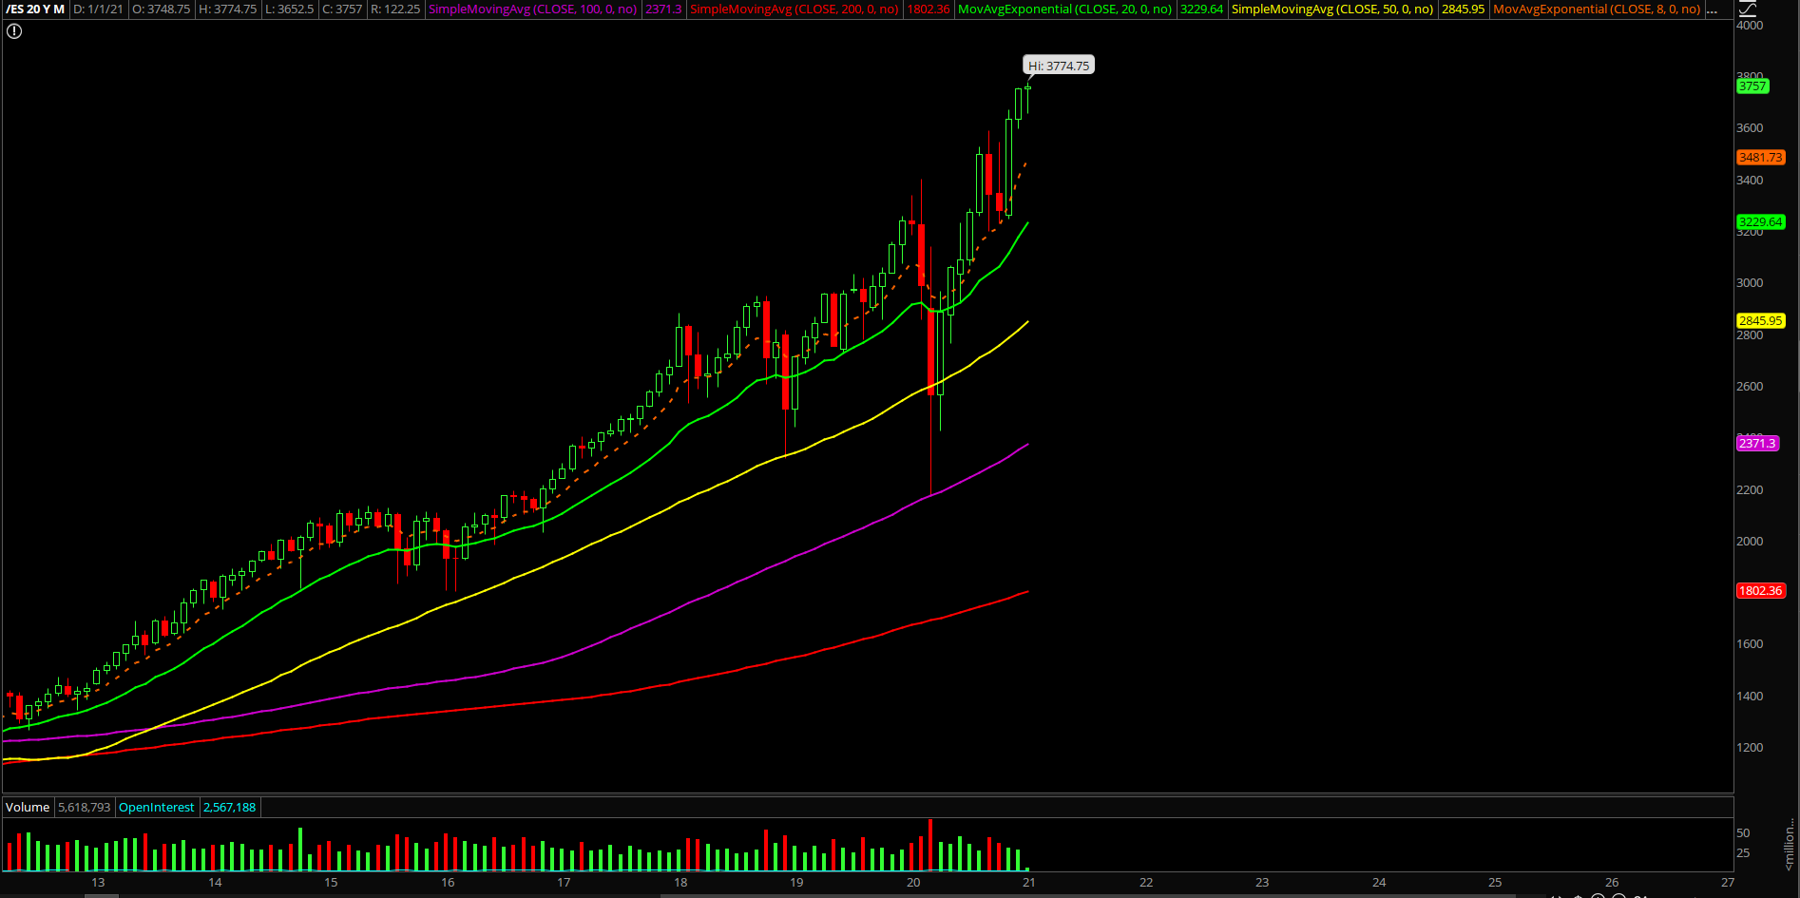
Task: Click the header 2845.95 SMA value
Action: [x=1463, y=9]
